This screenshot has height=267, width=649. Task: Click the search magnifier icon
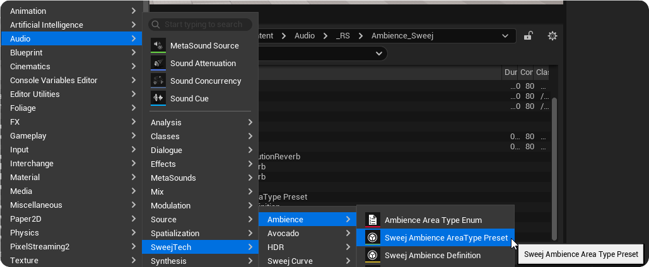156,25
